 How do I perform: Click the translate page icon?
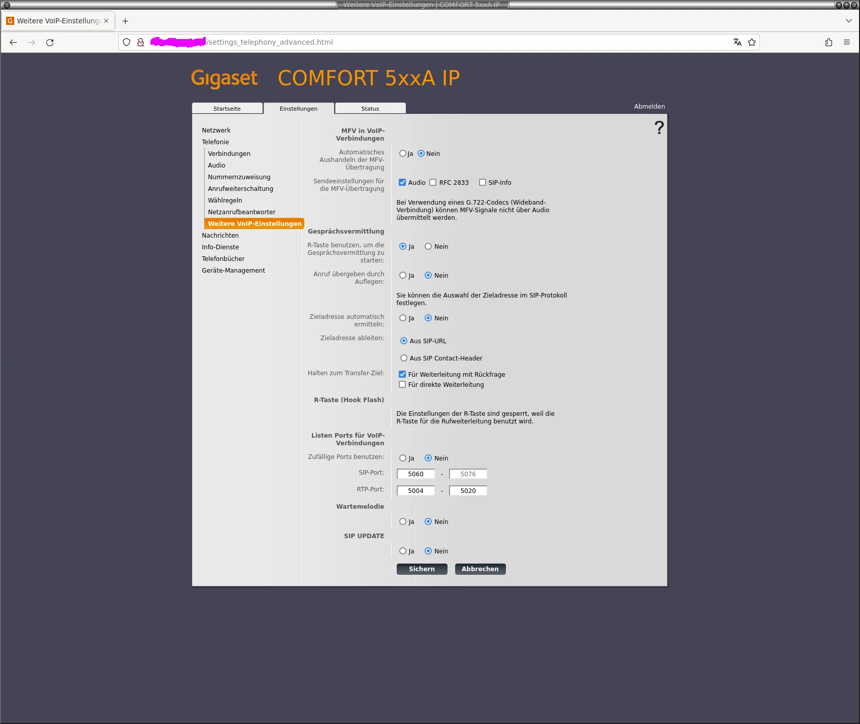point(737,42)
